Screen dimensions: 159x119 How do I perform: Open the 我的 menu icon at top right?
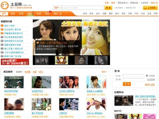tap(157, 3)
